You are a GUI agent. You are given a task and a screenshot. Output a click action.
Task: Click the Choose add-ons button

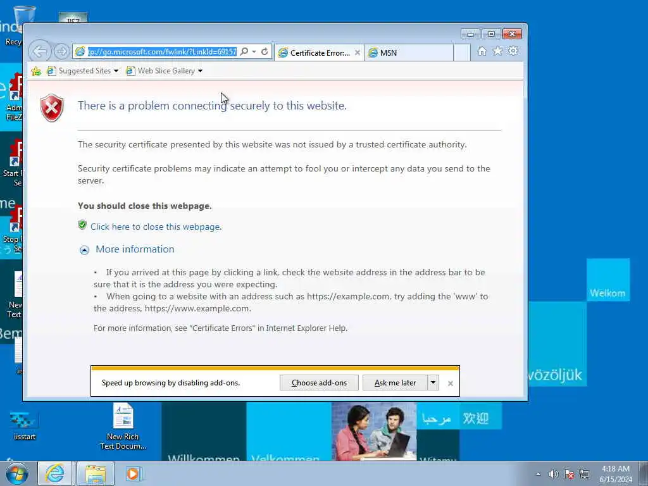point(319,383)
